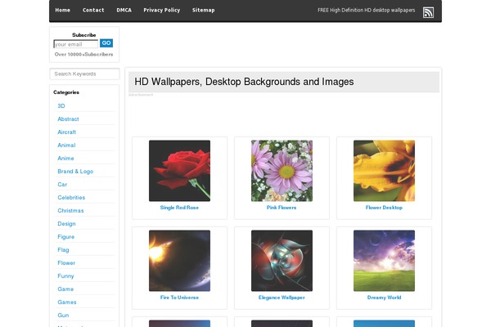The image size is (491, 327).
Task: Open the Celebrities category
Action: tap(71, 198)
